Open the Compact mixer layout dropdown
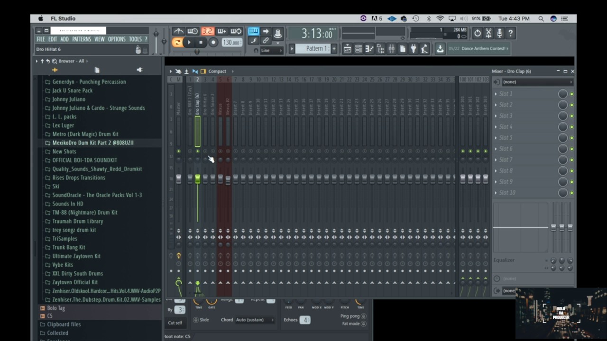The image size is (607, 341). (x=221, y=72)
